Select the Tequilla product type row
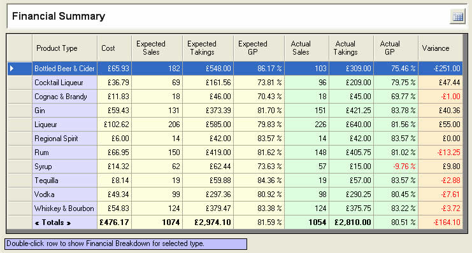Image resolution: width=472 pixels, height=253 pixels. point(65,181)
